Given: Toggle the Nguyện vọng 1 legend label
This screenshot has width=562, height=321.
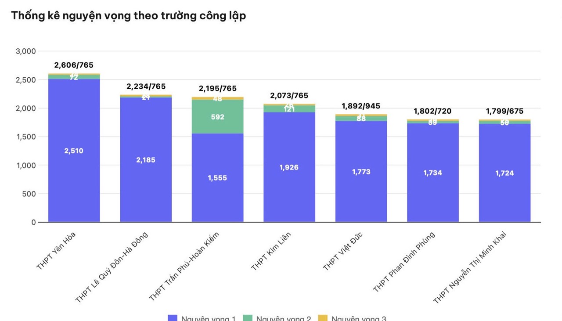Looking at the screenshot, I should click(x=208, y=318).
